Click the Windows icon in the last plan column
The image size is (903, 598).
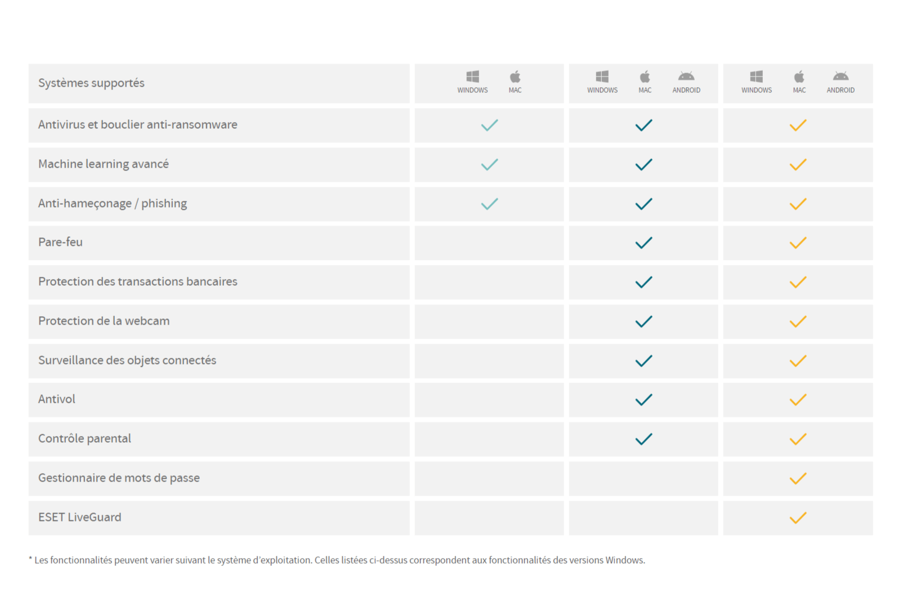[x=756, y=77]
